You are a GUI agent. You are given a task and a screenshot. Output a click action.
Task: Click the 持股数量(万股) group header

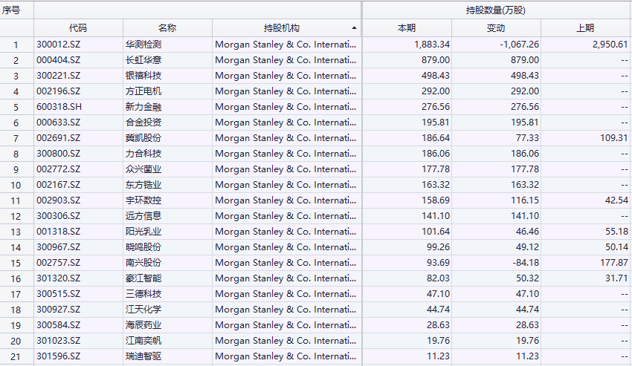[496, 10]
